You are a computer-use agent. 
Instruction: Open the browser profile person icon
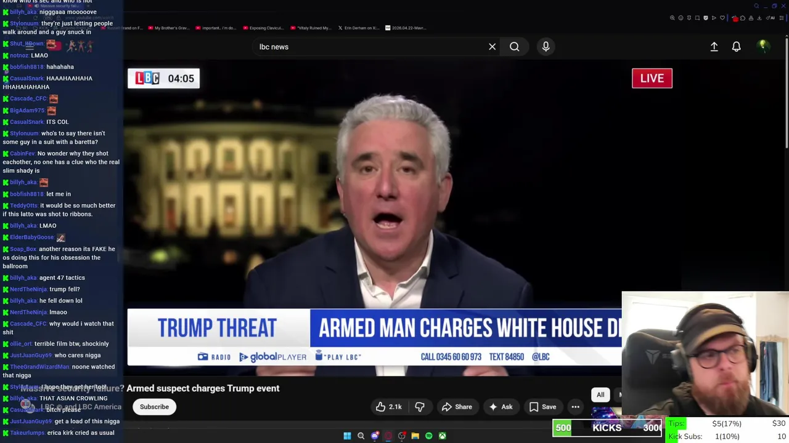751,18
